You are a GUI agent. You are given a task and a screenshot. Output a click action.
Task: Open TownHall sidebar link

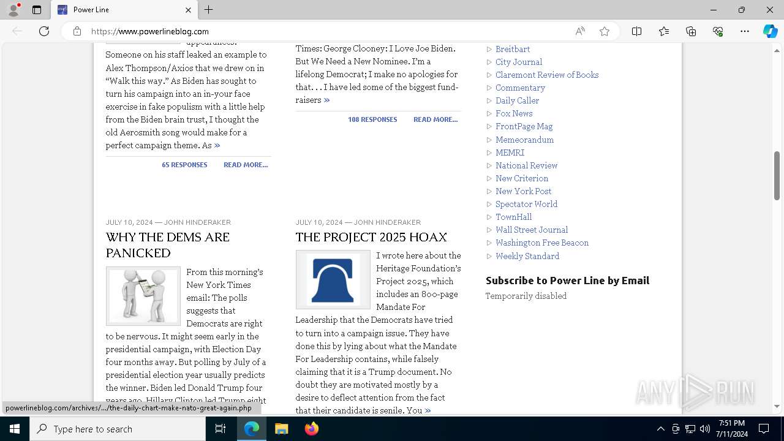coord(514,217)
